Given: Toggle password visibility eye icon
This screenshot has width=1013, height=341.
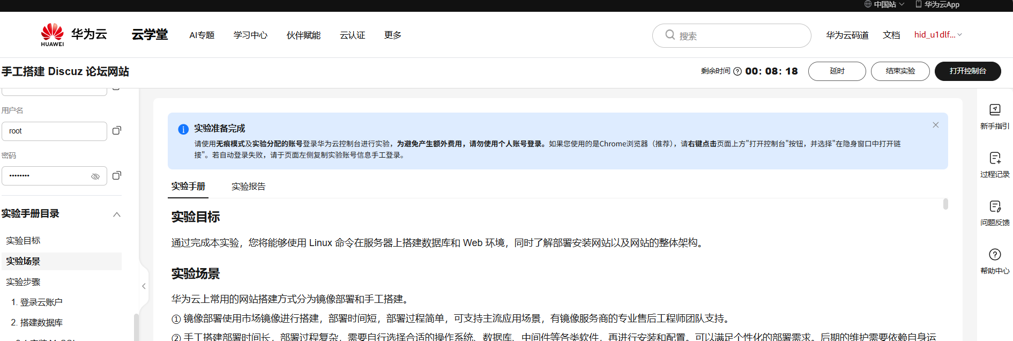Looking at the screenshot, I should [x=95, y=176].
